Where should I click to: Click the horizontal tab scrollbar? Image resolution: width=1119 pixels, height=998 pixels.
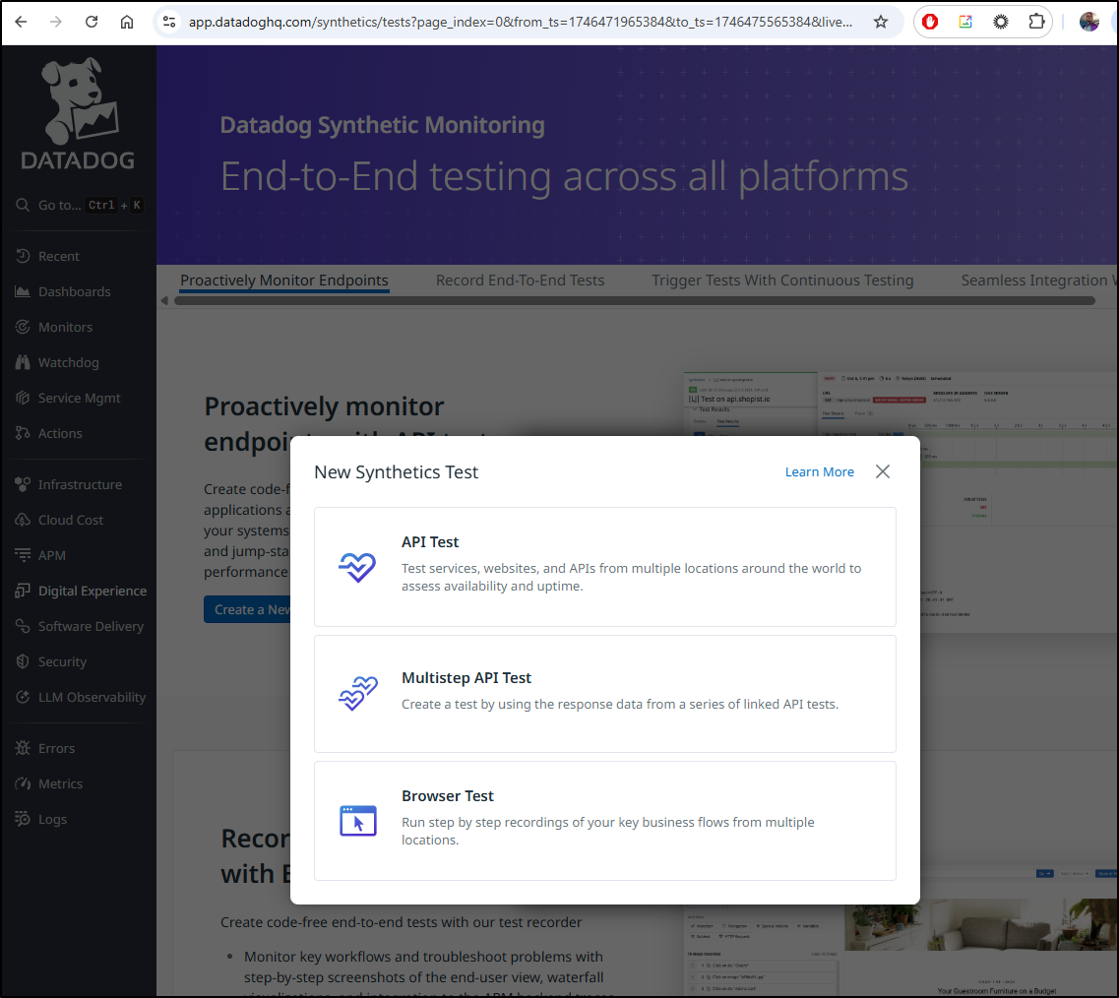[x=635, y=300]
